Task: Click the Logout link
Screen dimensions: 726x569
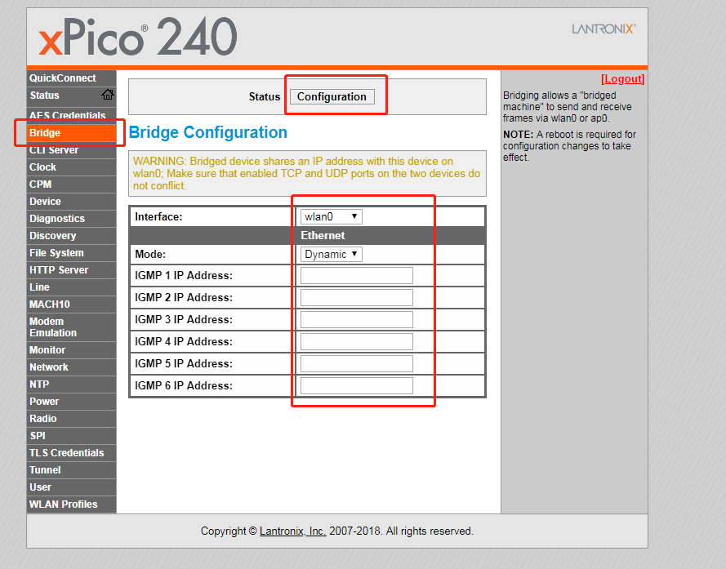Action: [x=622, y=79]
